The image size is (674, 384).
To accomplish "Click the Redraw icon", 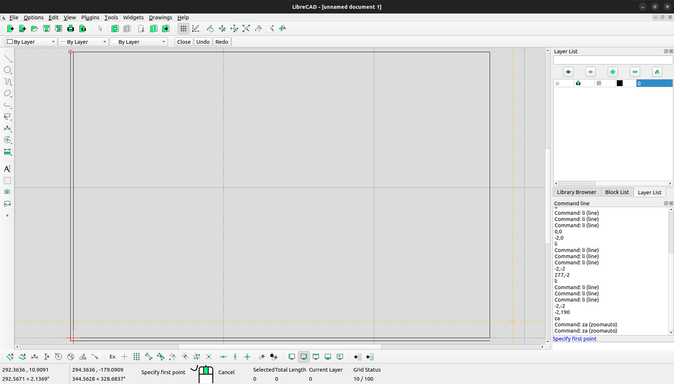I will coord(210,28).
